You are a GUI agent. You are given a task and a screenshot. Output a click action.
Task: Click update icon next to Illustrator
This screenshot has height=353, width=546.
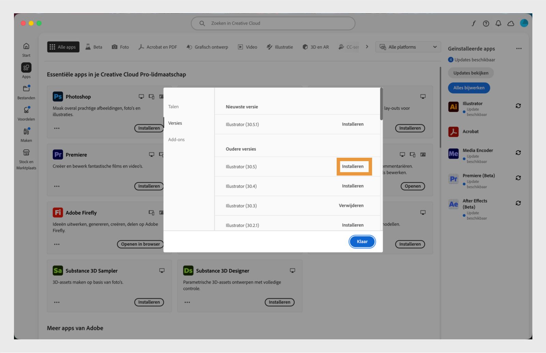pyautogui.click(x=518, y=106)
